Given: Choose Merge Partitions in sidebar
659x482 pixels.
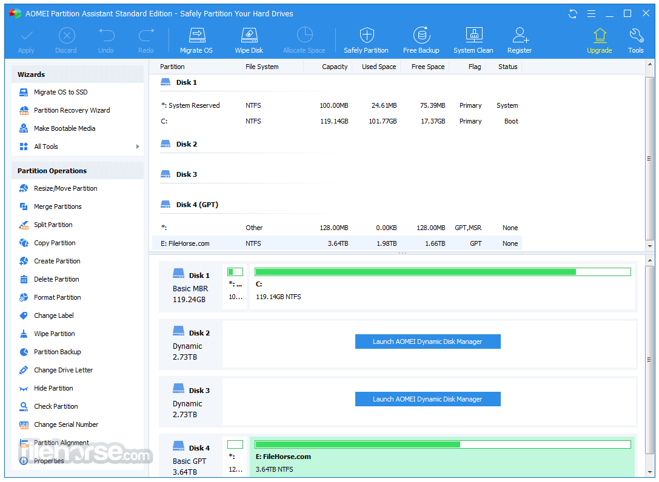Looking at the screenshot, I should (58, 206).
